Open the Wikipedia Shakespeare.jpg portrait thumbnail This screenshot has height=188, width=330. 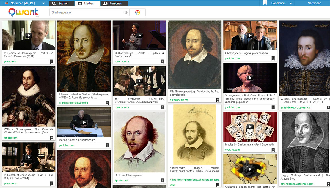click(195, 55)
